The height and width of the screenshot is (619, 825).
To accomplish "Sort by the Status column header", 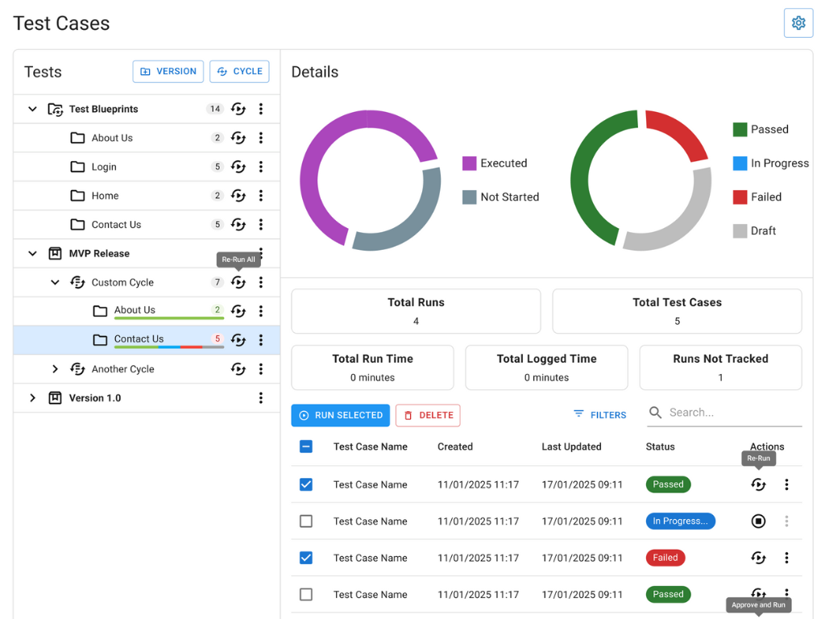I will click(x=661, y=447).
